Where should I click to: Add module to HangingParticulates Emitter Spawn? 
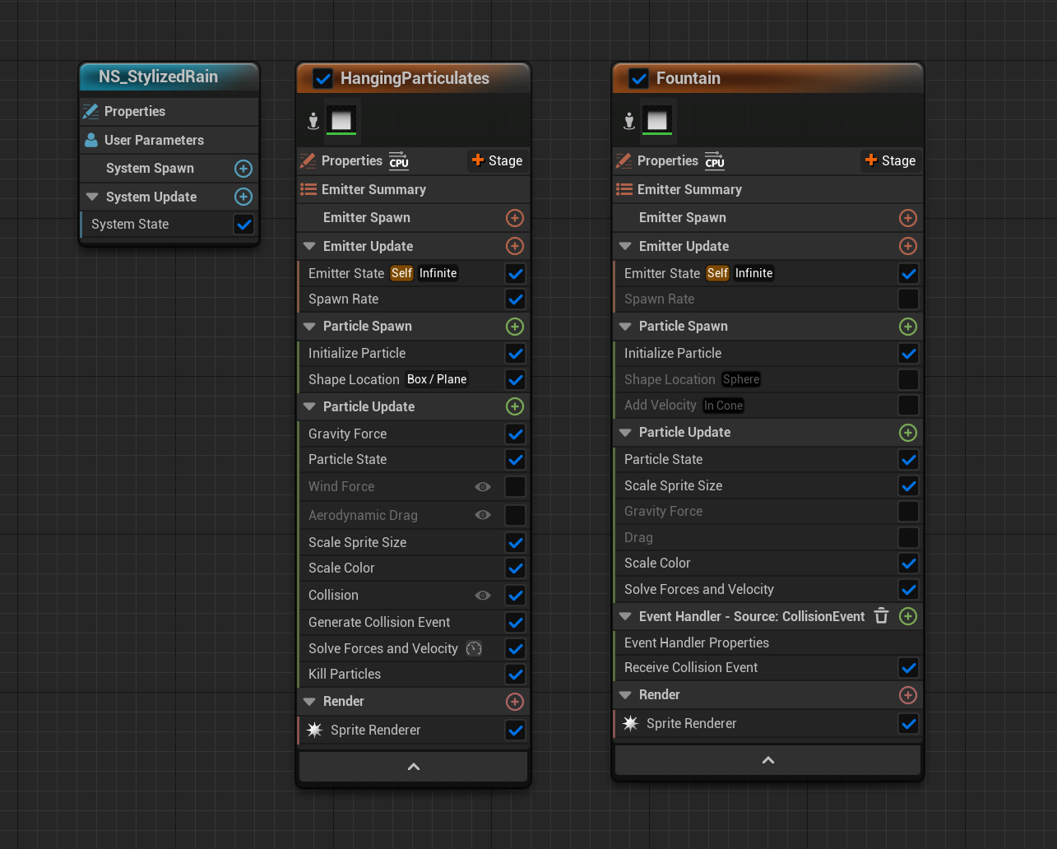coord(515,218)
